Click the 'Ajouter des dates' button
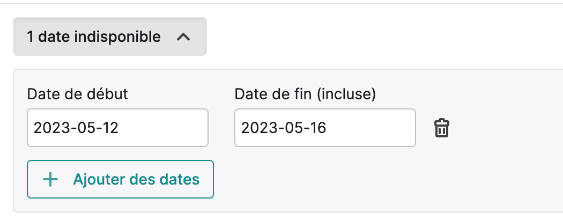The height and width of the screenshot is (220, 563). click(120, 179)
